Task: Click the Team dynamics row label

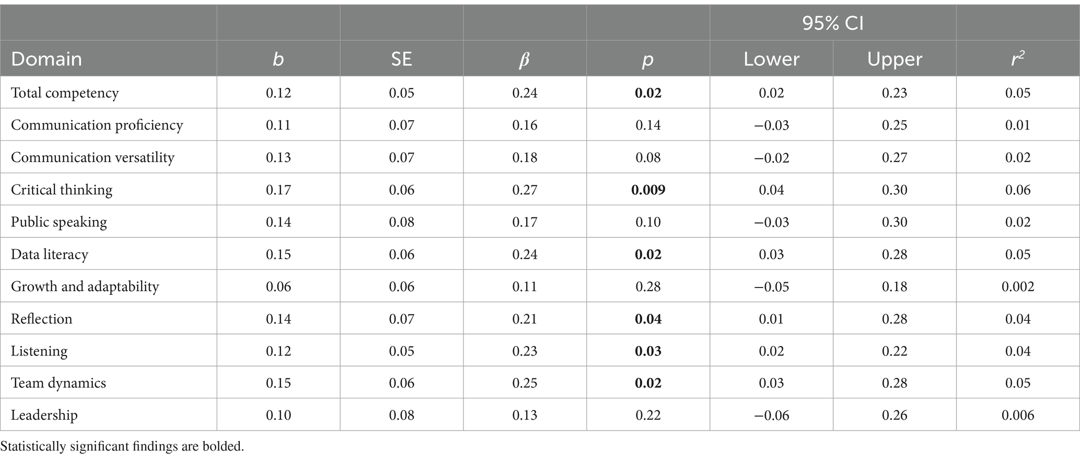Action: click(59, 383)
